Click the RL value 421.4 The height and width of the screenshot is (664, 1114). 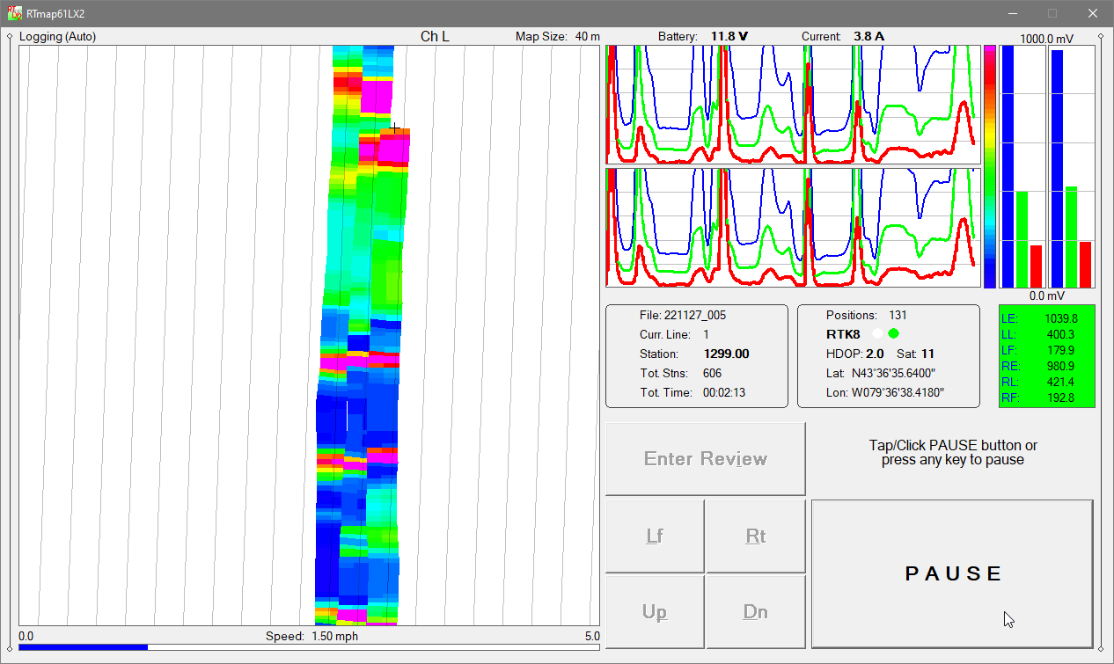(x=1063, y=382)
